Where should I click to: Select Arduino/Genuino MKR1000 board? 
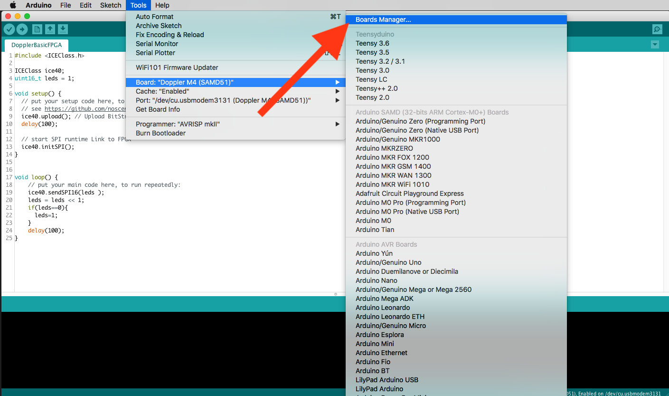[456, 139]
